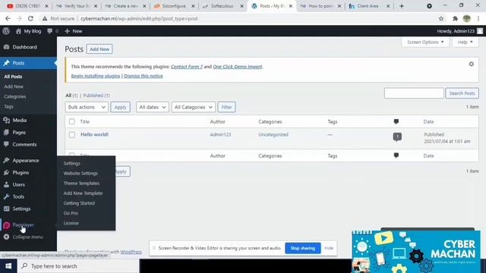The width and height of the screenshot is (486, 273).
Task: Open All dates dropdown
Action: 152,107
